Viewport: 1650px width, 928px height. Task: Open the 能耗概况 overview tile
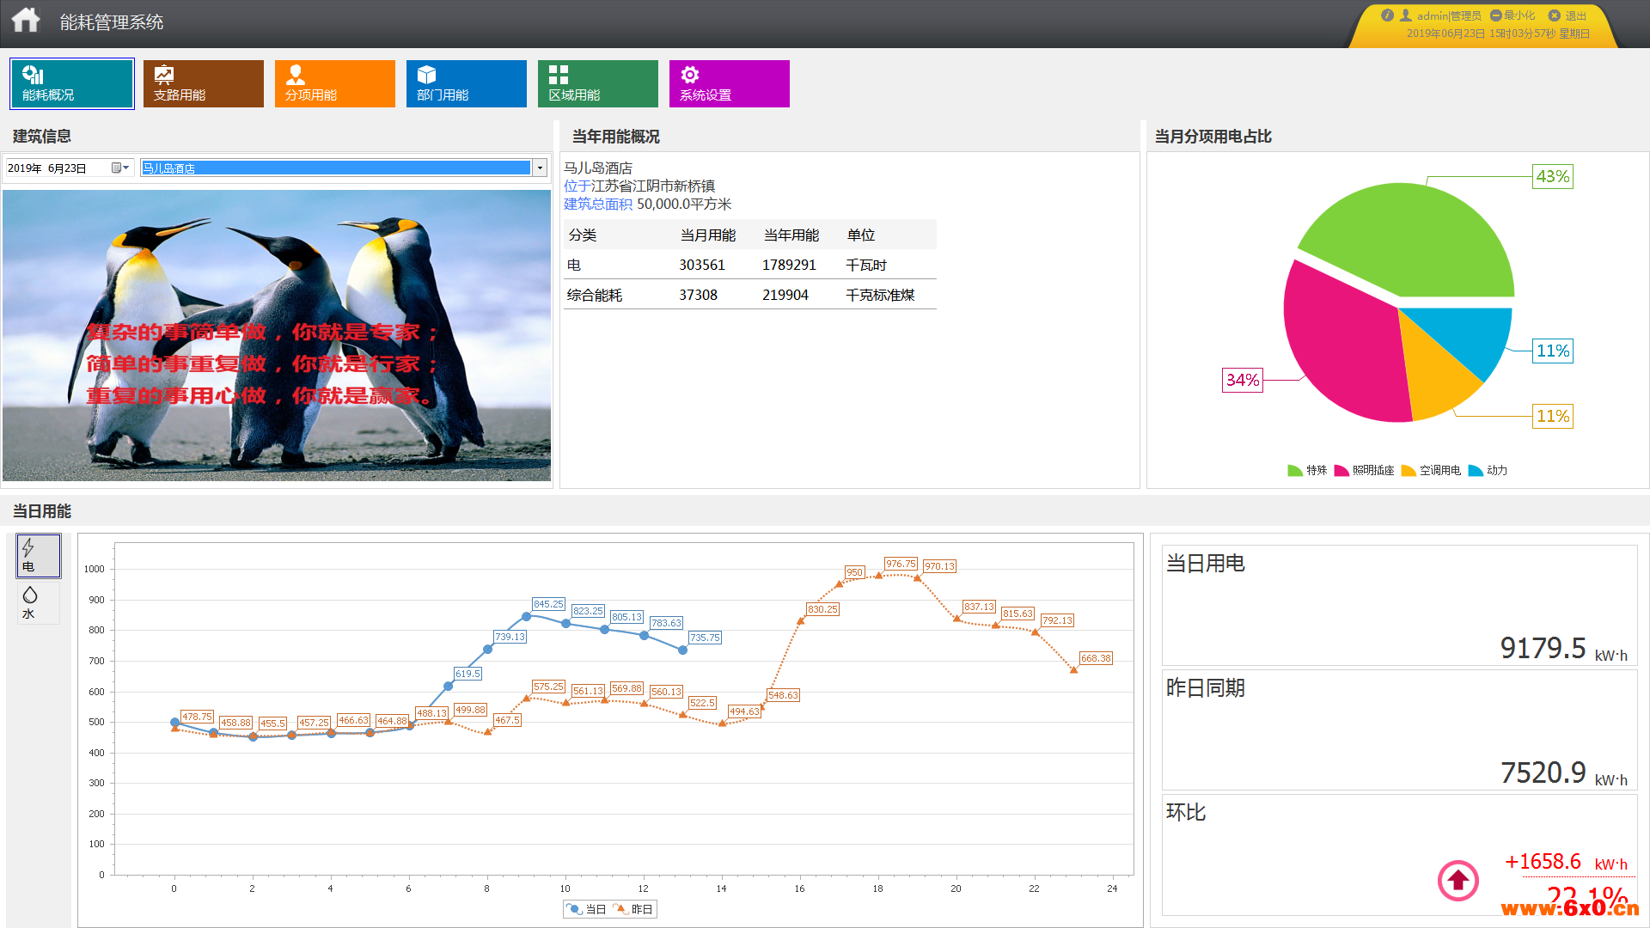72,83
